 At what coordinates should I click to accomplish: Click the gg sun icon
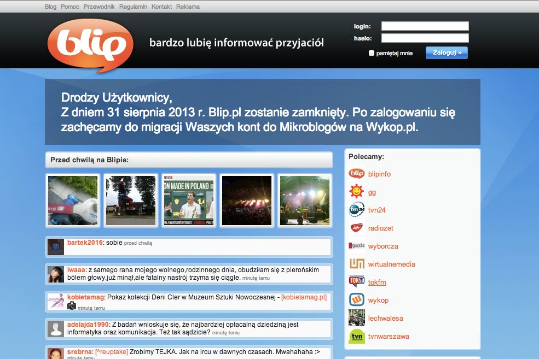point(356,191)
